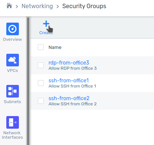Click the Create plus icon
This screenshot has width=154, height=145.
pos(46,24)
